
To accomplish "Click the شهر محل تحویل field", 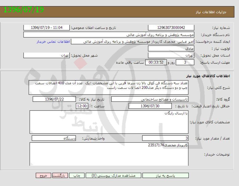I will pyautogui.click(x=47, y=55).
